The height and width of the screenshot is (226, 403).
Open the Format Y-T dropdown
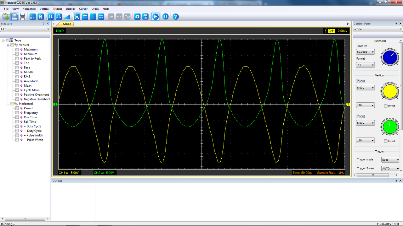[x=365, y=65]
